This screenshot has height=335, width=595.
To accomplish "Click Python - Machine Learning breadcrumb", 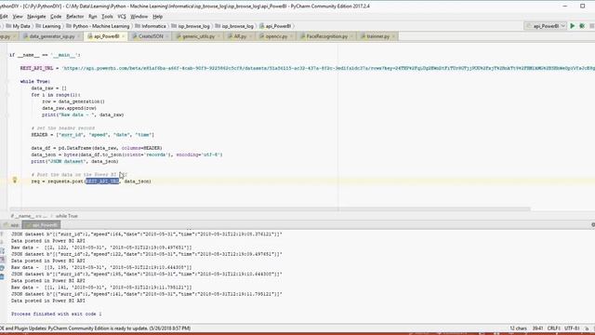I will 98,26.
